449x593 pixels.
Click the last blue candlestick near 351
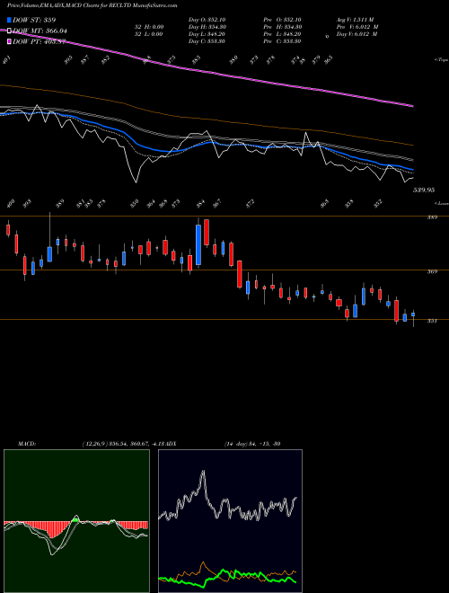413,314
